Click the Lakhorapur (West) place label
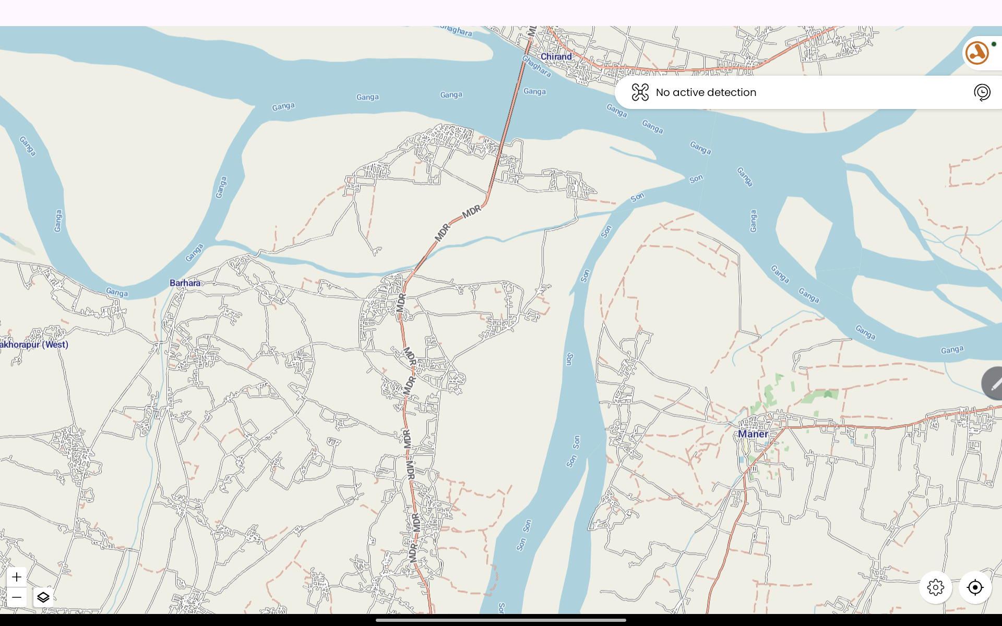This screenshot has height=626, width=1002. coord(34,344)
